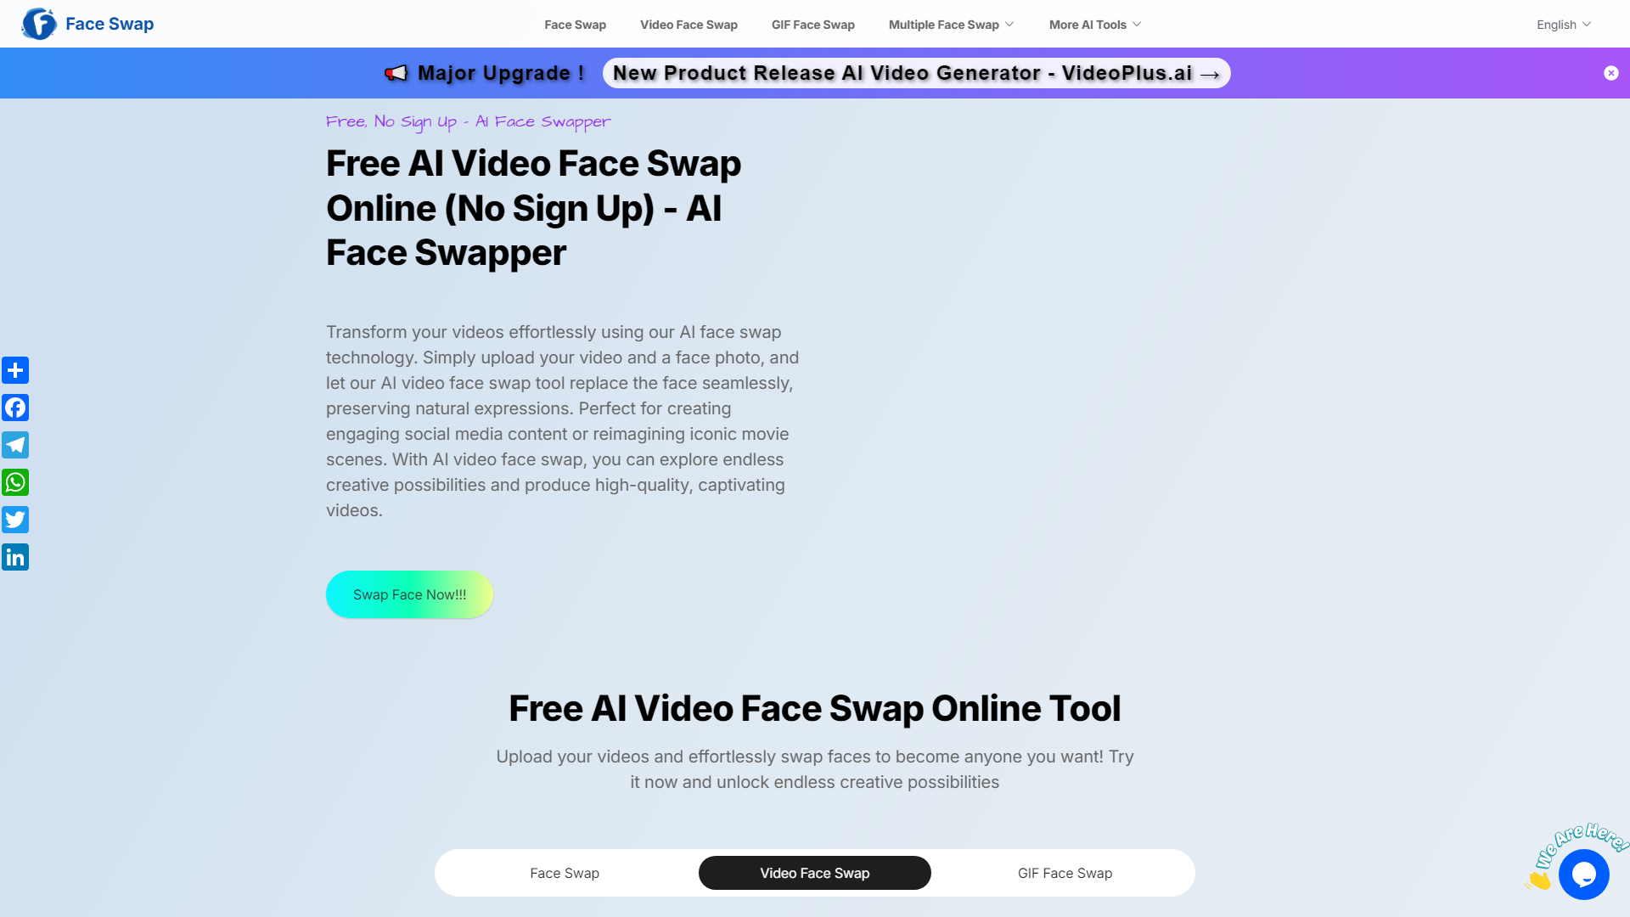
Task: Select the Face Swap bottom tab
Action: (x=565, y=874)
